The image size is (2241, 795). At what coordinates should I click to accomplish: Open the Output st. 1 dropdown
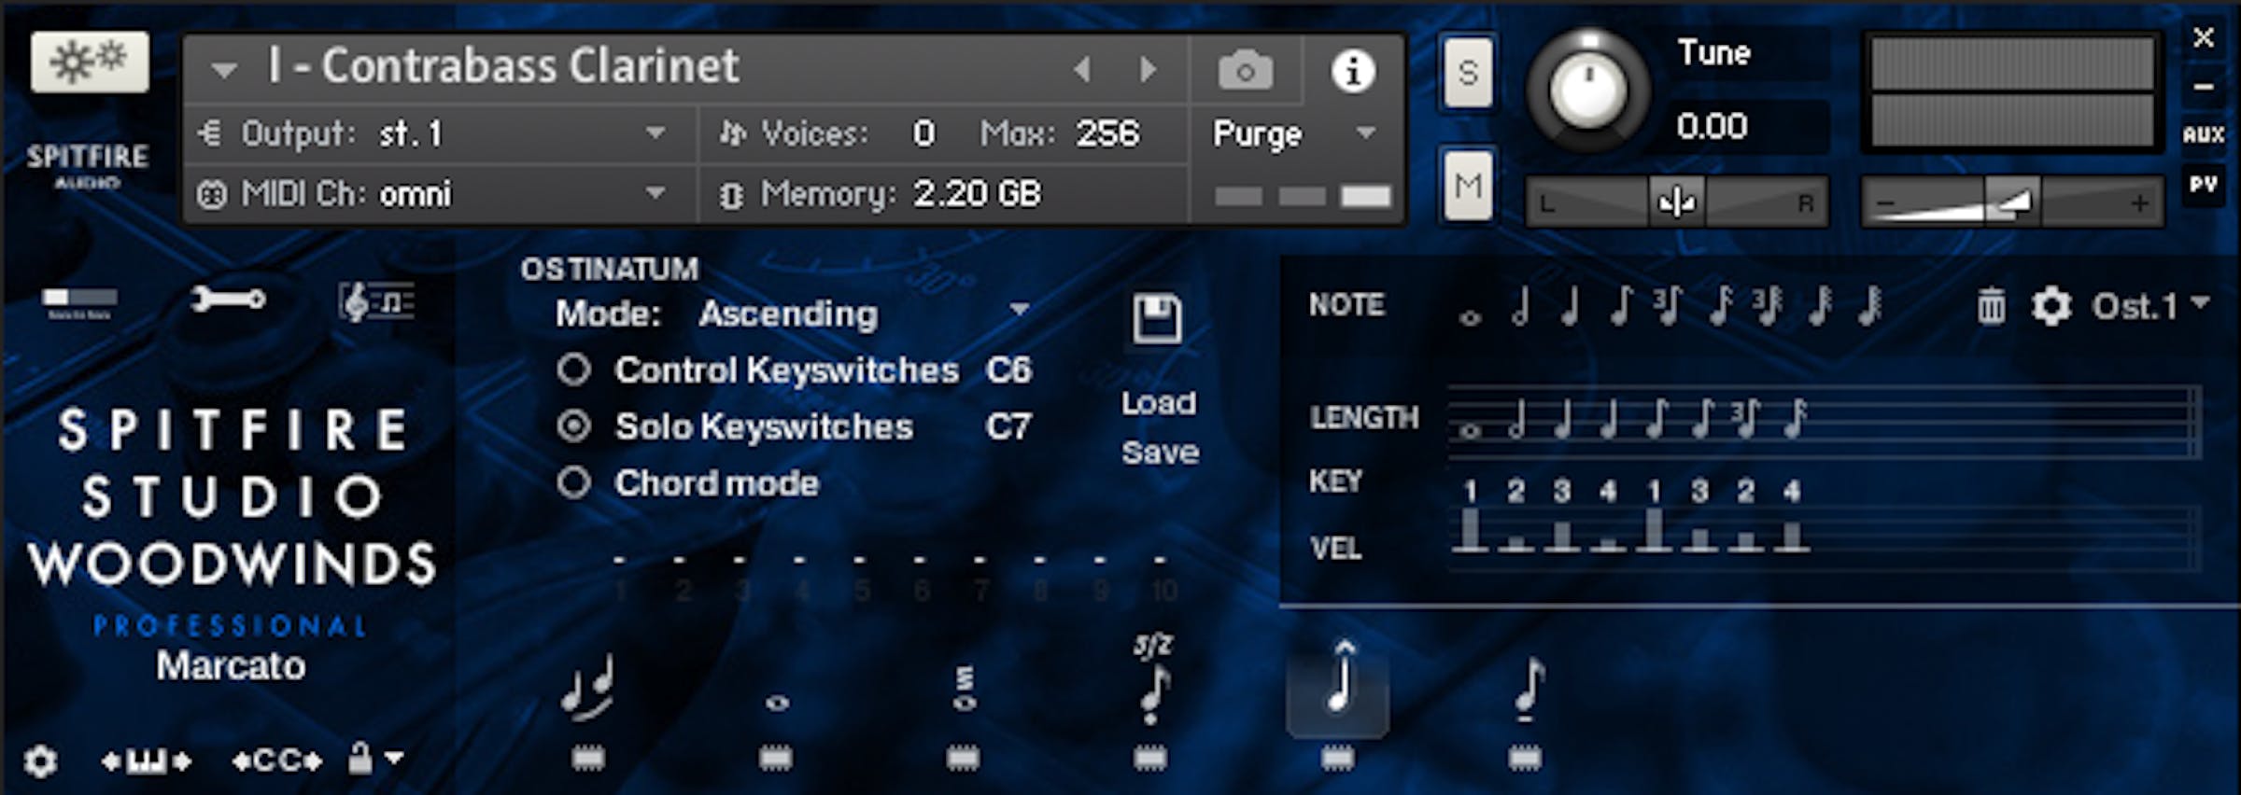[655, 133]
